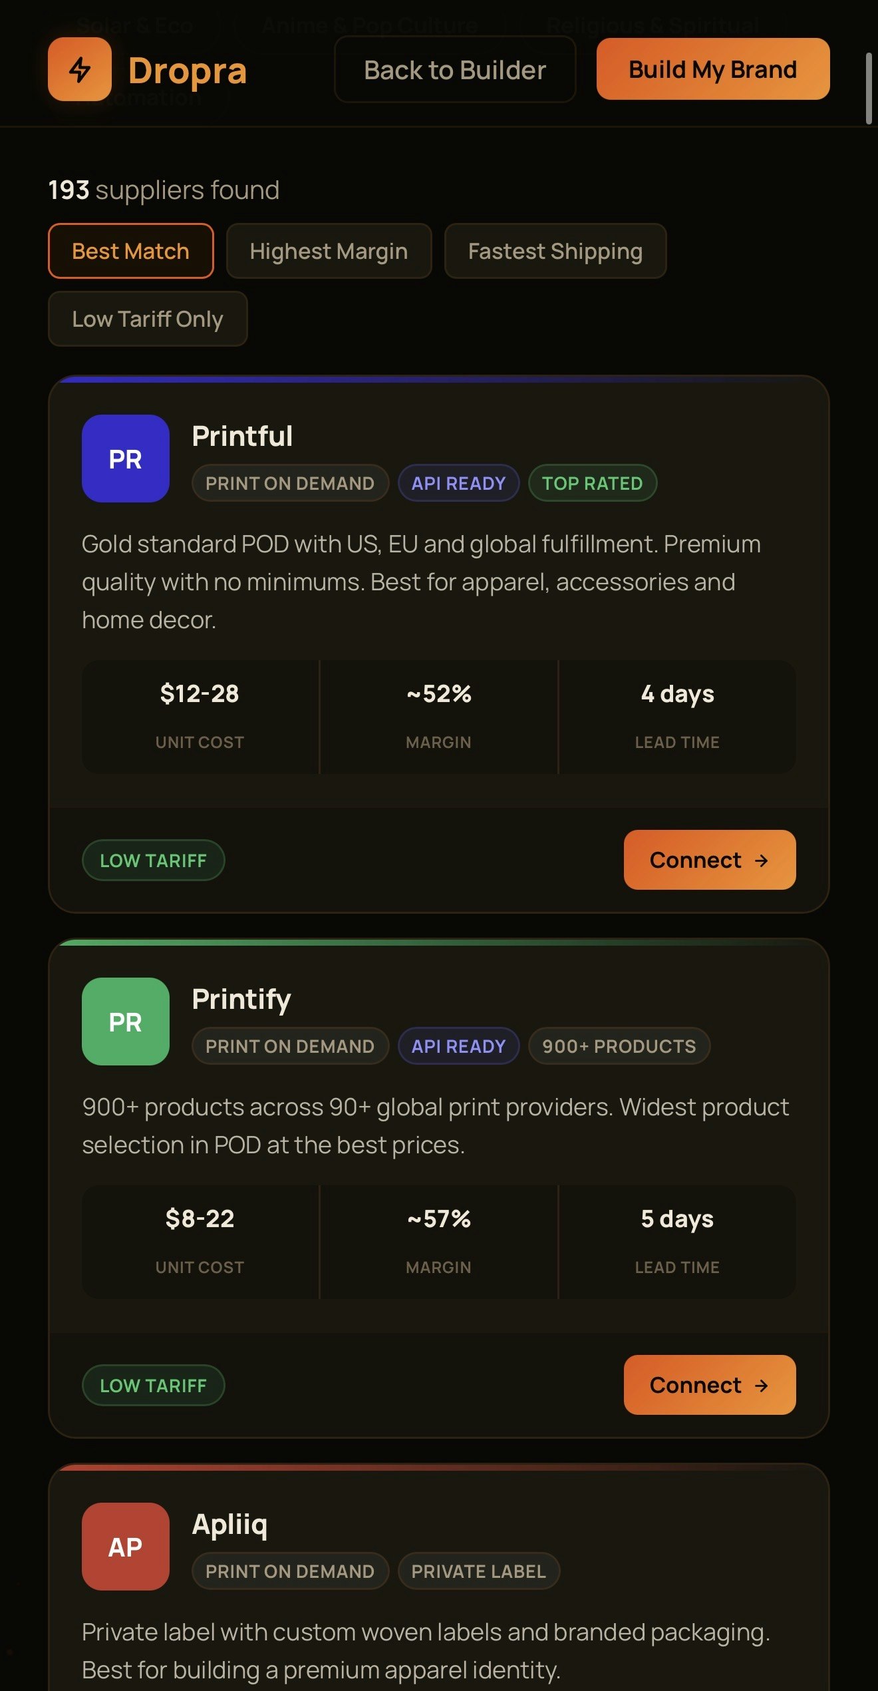
Task: Click Back to Builder
Action: click(454, 69)
